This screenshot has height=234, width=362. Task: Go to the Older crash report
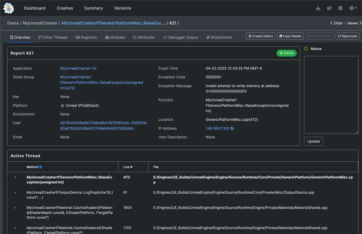337,23
